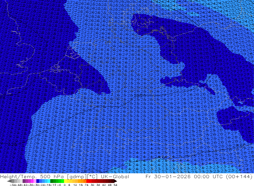Click the '36' legend scale value
Viewport: 254px width, 186px height.
click(x=98, y=185)
